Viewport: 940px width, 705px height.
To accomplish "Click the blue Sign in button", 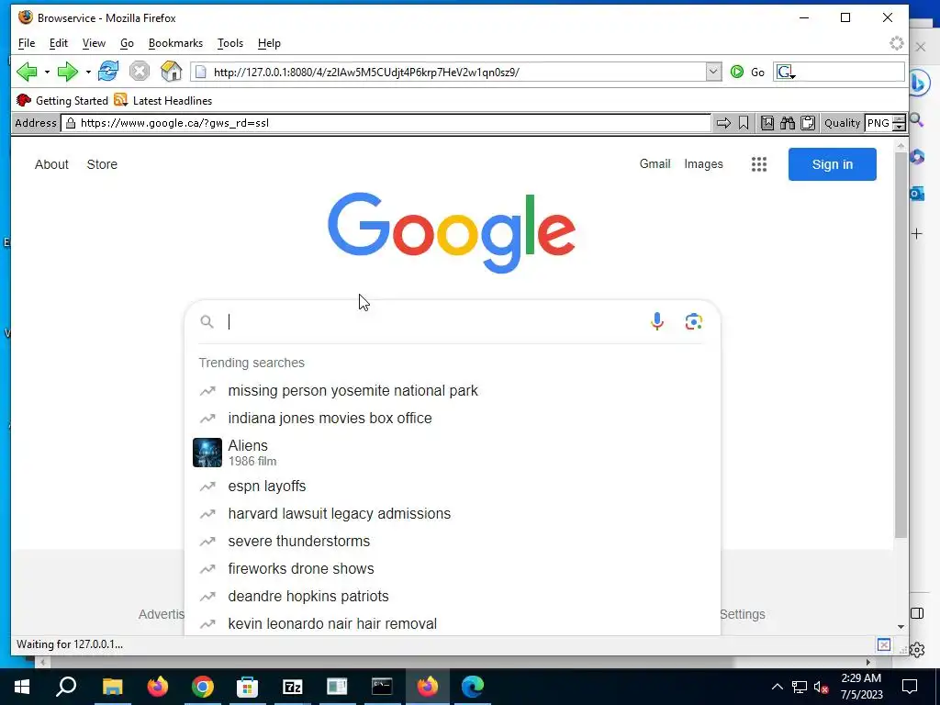I will point(832,164).
